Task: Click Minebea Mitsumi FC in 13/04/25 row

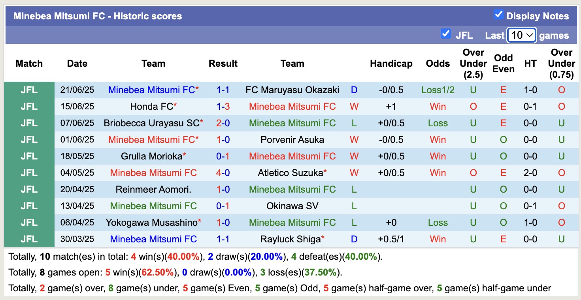Action: click(x=153, y=206)
